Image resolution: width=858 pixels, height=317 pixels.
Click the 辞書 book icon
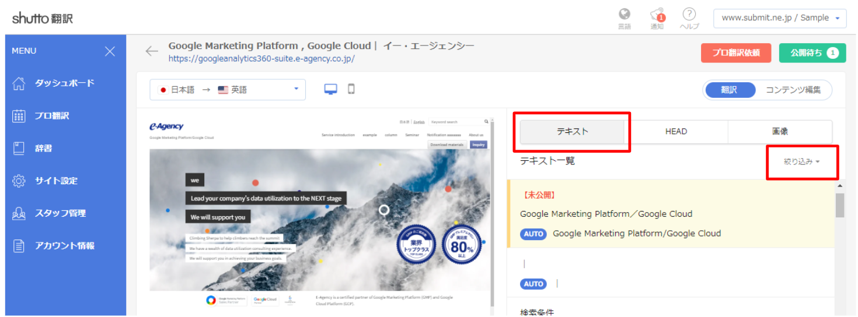(x=19, y=149)
